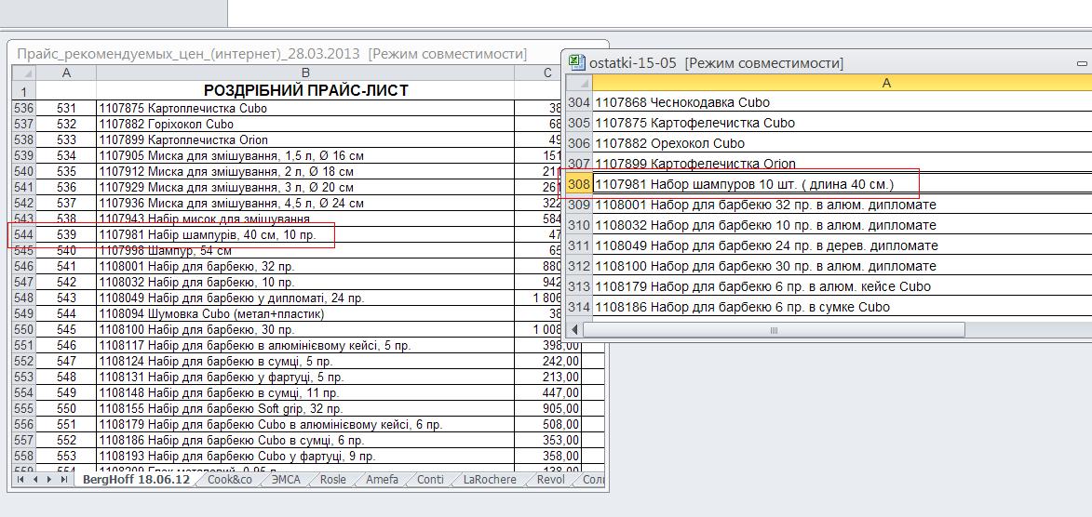Select column B header in price-list window
Screen dimensions: 1092x517
(x=305, y=73)
